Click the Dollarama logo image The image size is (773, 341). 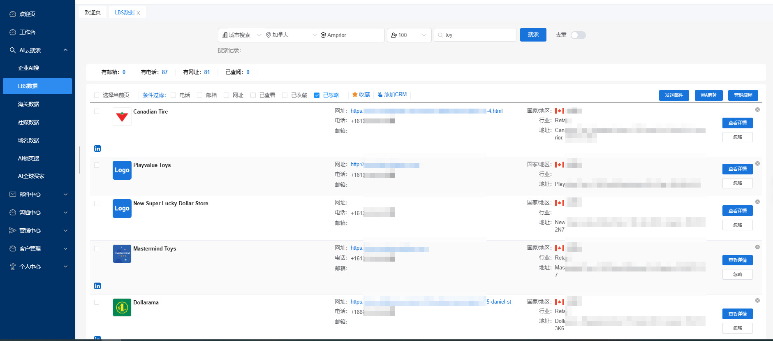click(x=122, y=307)
